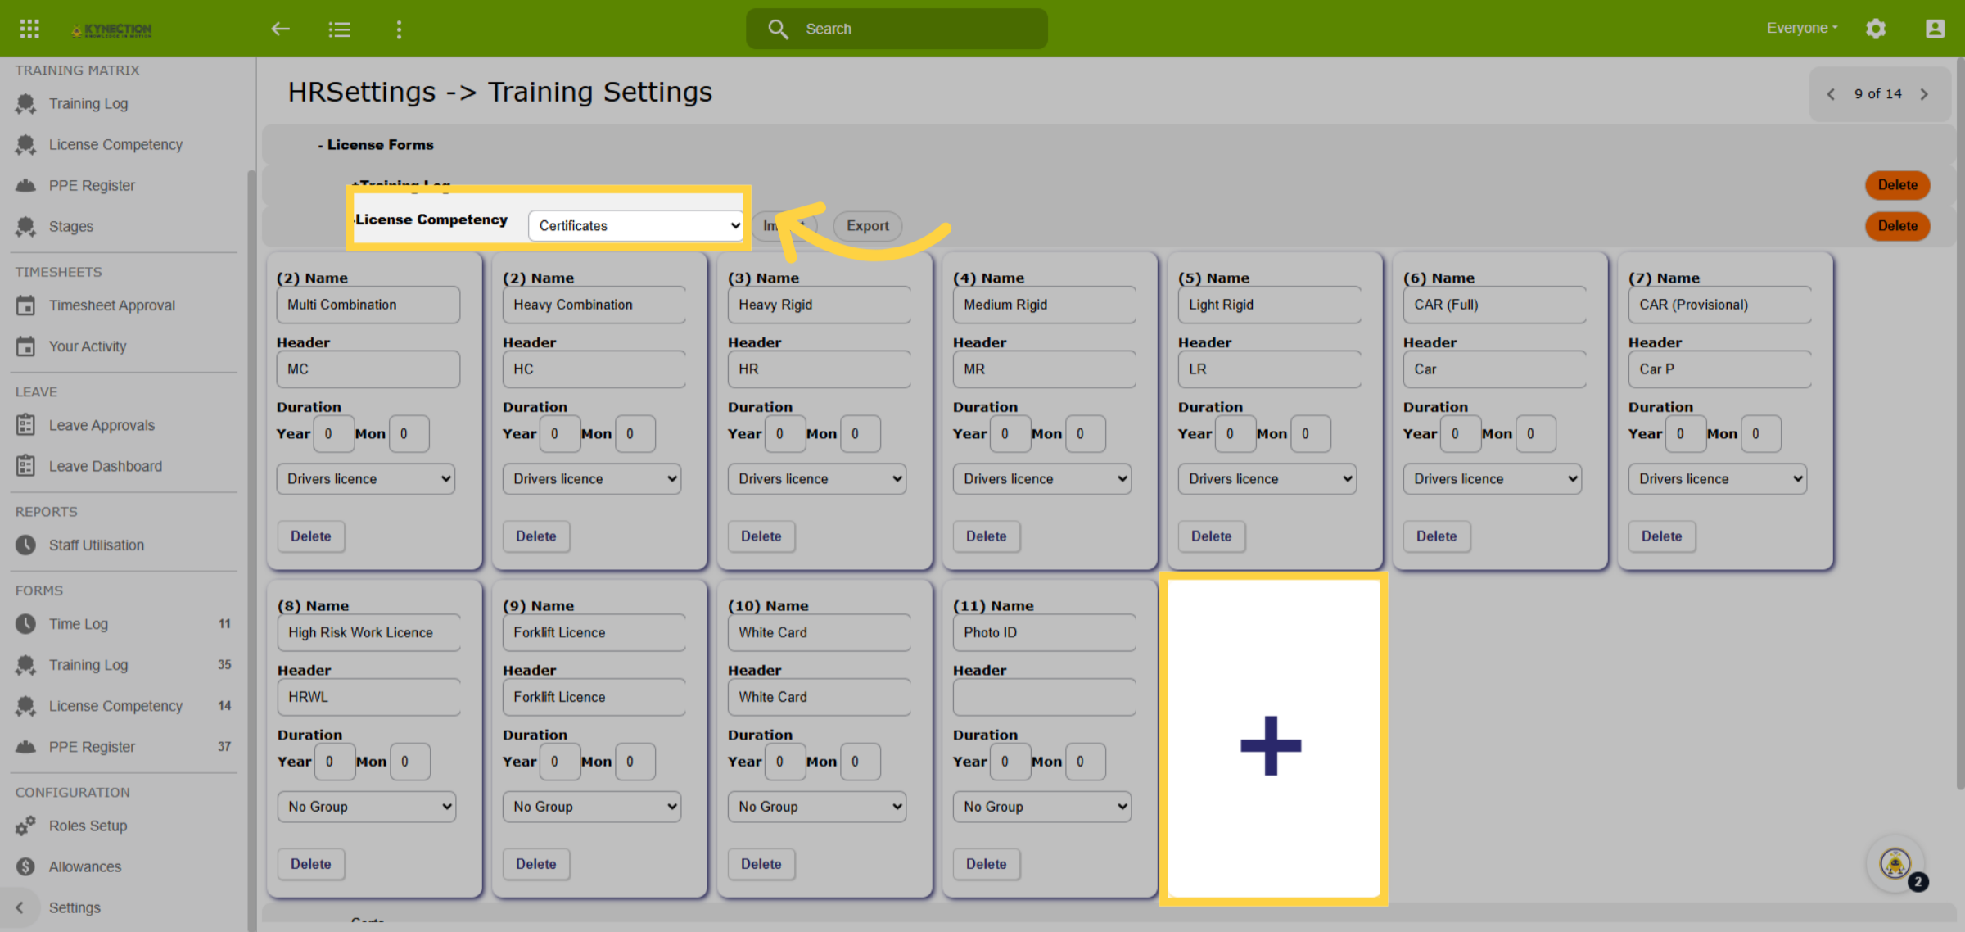Open the list view icon in header

click(340, 29)
